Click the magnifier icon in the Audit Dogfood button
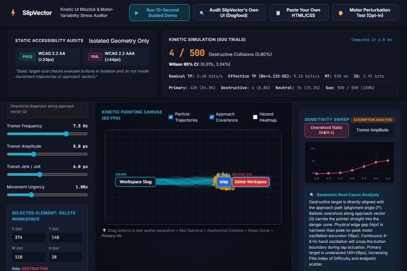Image resolution: width=407 pixels, height=271 pixels. coord(201,13)
